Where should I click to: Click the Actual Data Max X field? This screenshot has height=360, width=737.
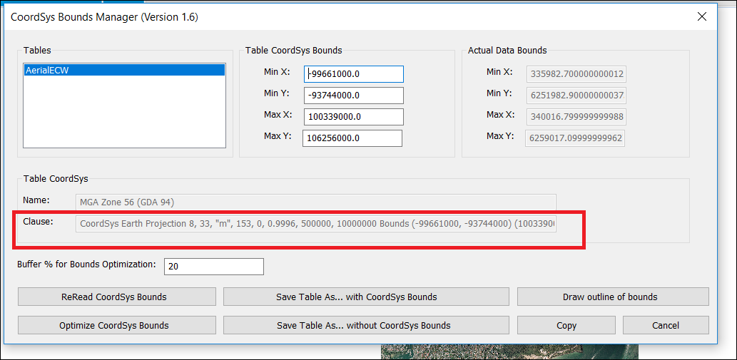point(576,116)
